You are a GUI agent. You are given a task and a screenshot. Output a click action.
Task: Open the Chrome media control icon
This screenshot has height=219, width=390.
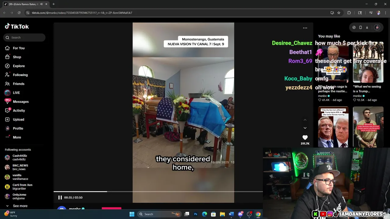pos(371,13)
